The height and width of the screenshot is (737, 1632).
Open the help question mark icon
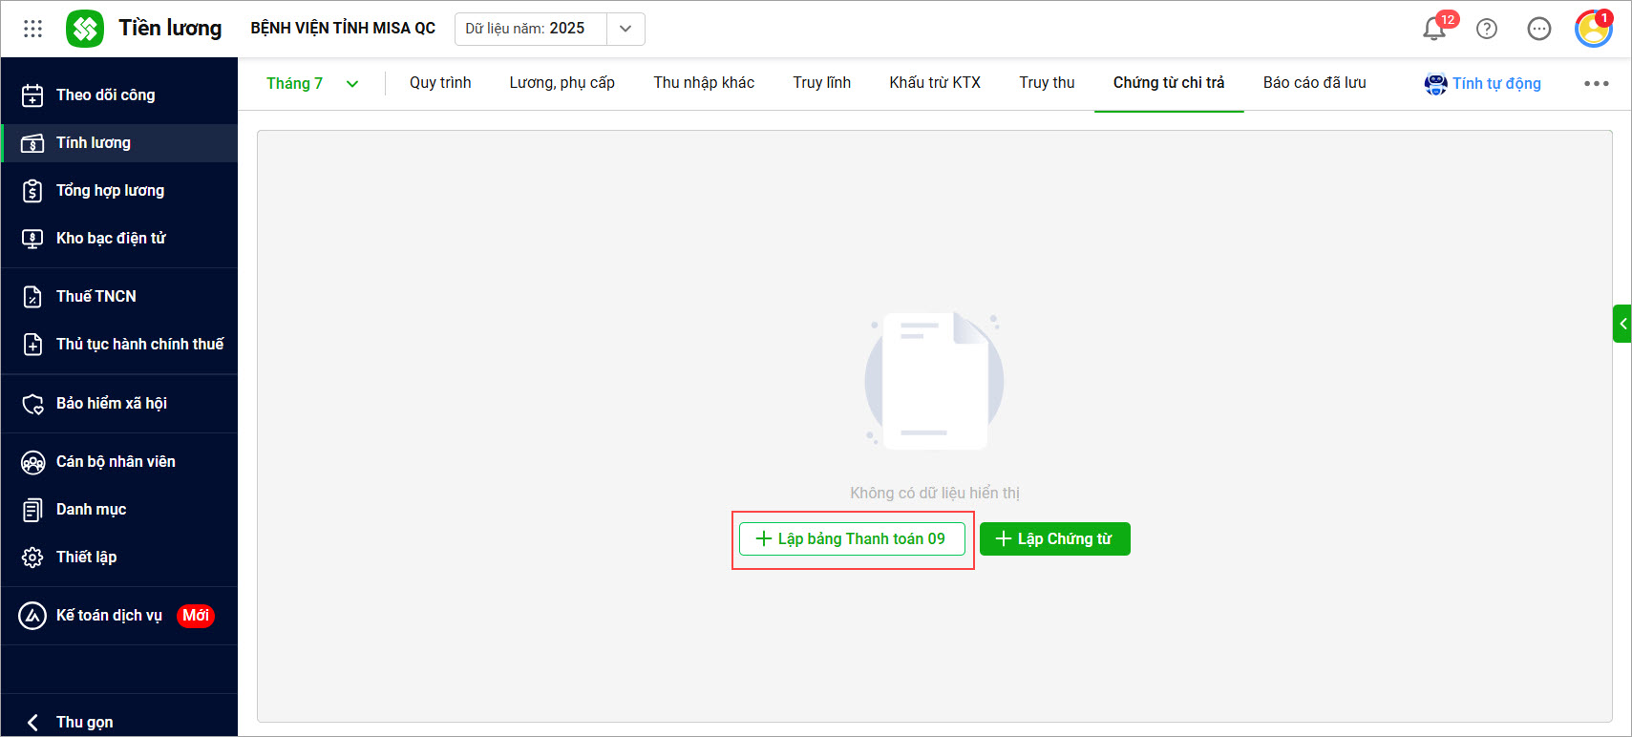1487,29
